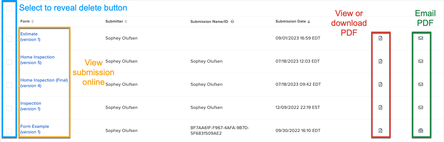Tick the Home Inspection (Final) row checkbox
Image resolution: width=444 pixels, height=142 pixels.
point(9,85)
